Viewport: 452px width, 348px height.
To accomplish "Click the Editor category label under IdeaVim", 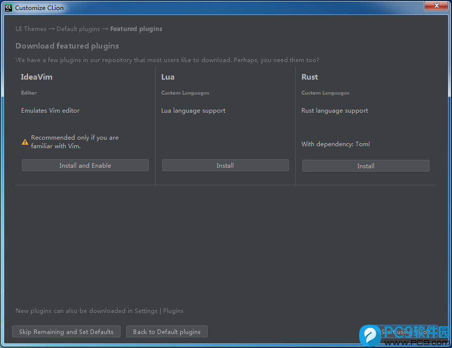I will (x=29, y=93).
